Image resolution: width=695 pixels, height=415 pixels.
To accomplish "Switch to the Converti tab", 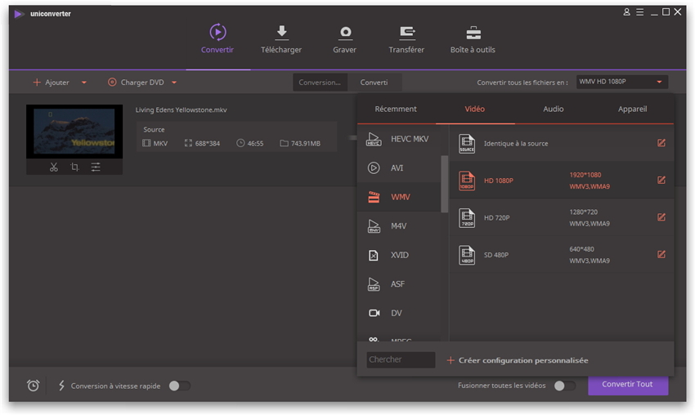I will click(x=374, y=83).
